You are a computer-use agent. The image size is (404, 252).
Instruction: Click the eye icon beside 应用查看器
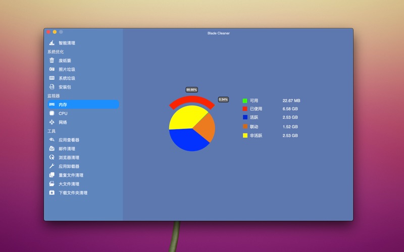tap(52, 140)
